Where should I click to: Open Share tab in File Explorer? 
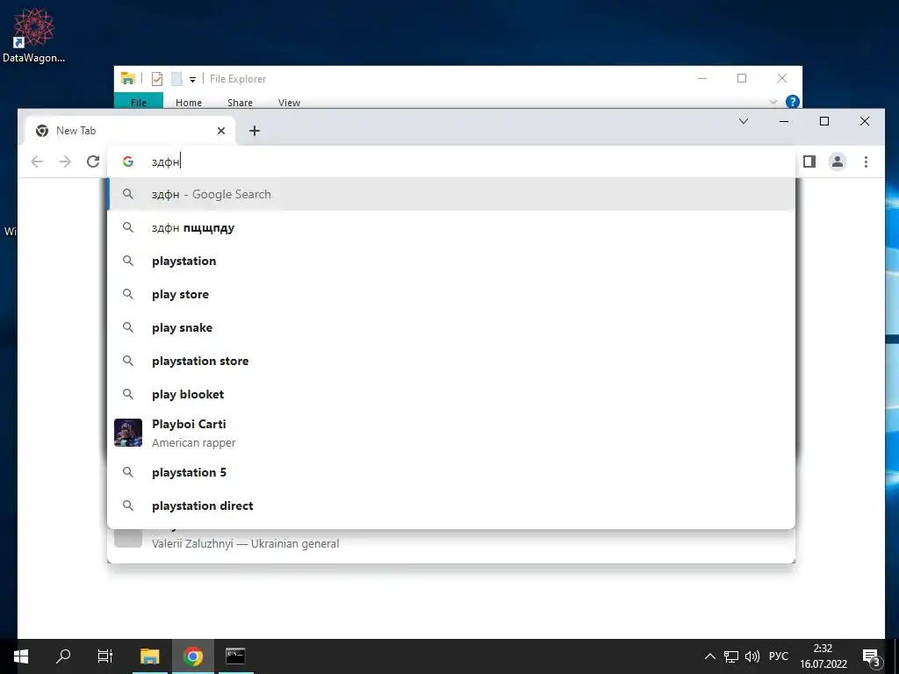[x=240, y=103]
